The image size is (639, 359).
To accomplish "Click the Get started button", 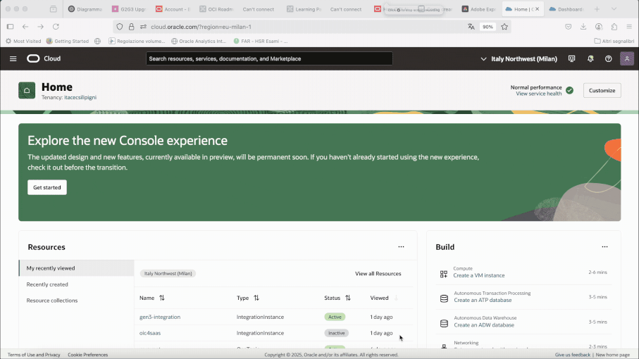I will tap(47, 187).
